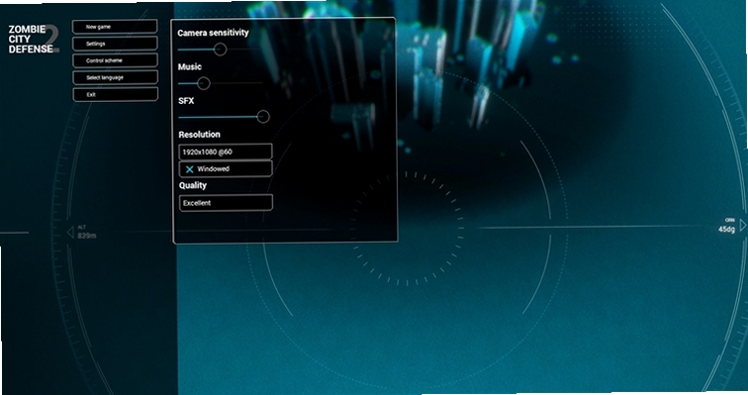Image resolution: width=748 pixels, height=395 pixels.
Task: Click the left triangle ALT altitude arrow
Action: [x=70, y=233]
